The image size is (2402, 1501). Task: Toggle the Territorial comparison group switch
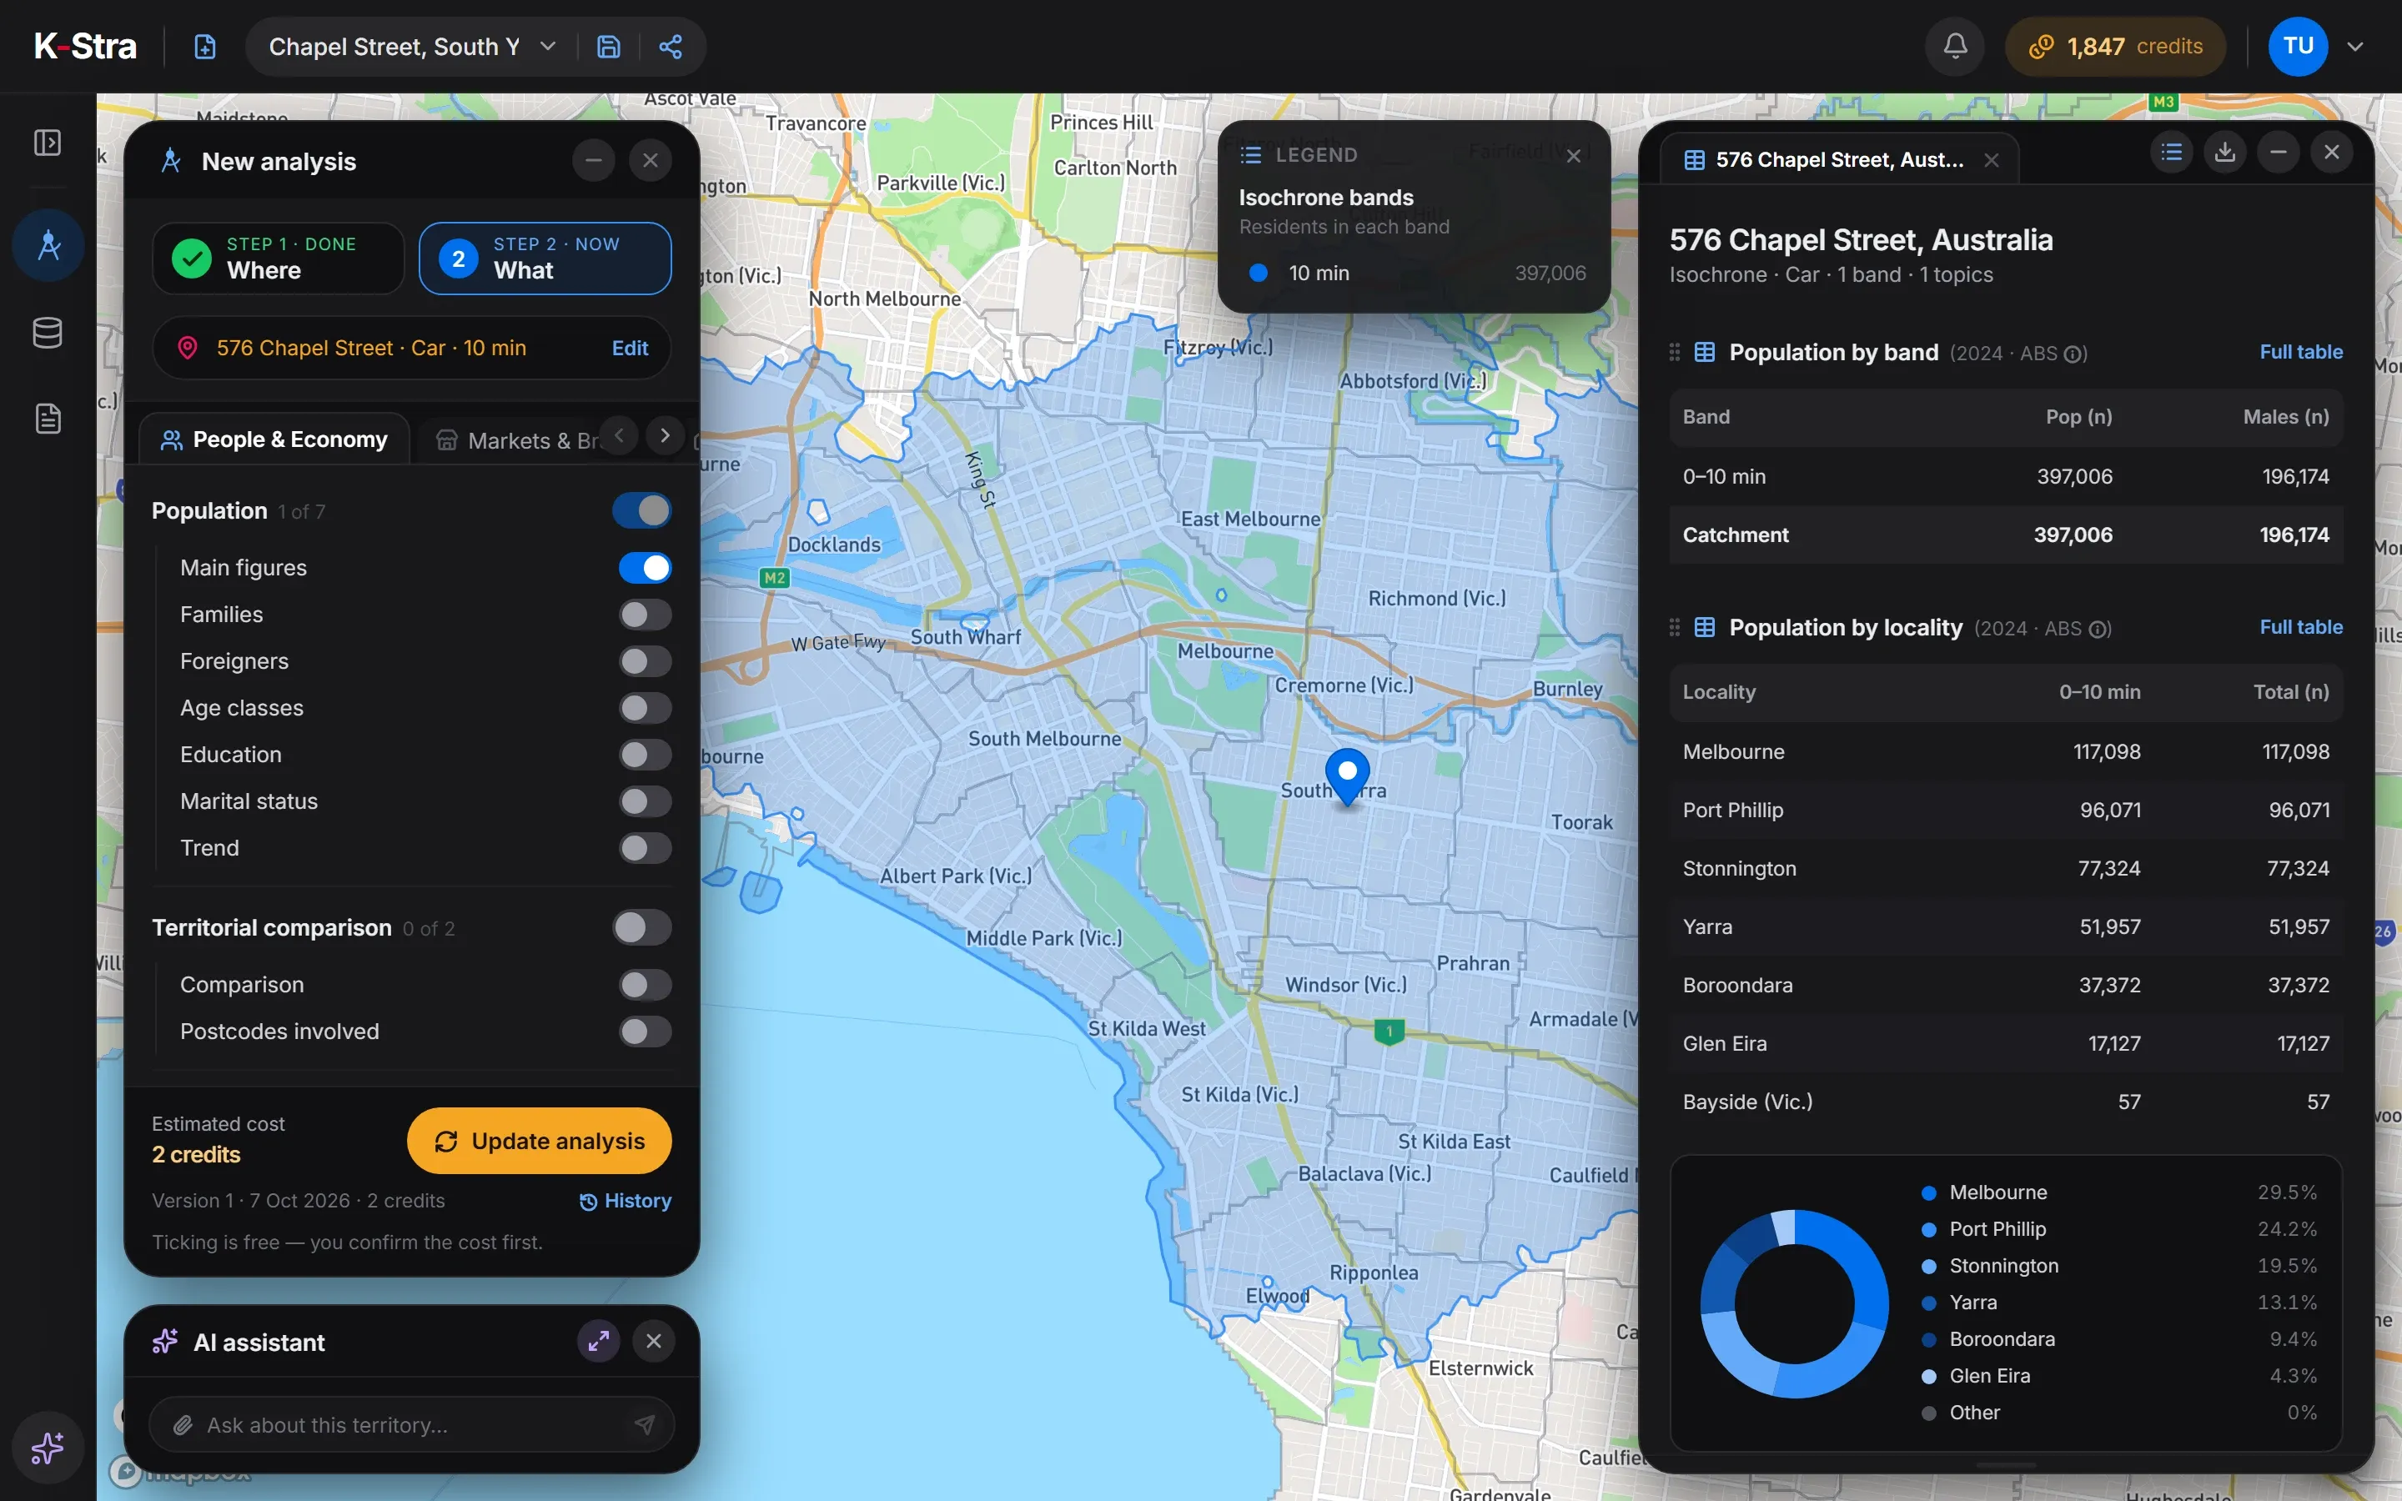[642, 928]
